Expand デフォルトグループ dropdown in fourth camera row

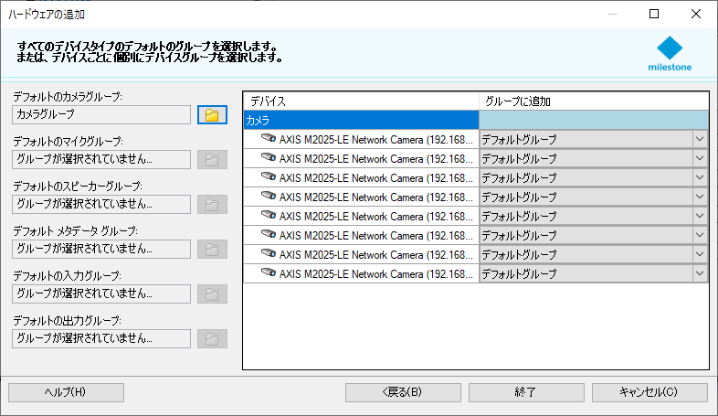pos(699,197)
